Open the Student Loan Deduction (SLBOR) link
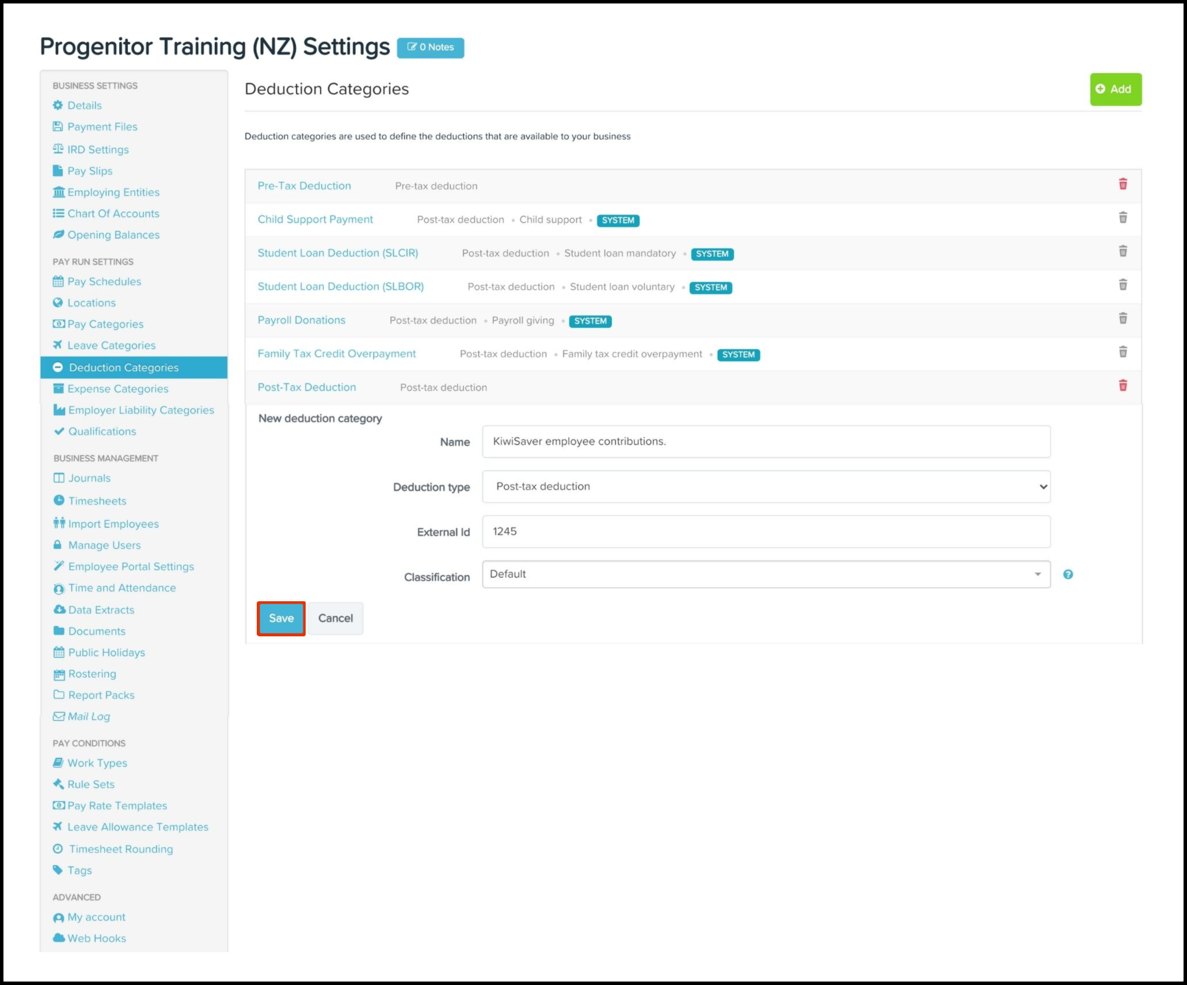The height and width of the screenshot is (985, 1187). click(x=340, y=287)
